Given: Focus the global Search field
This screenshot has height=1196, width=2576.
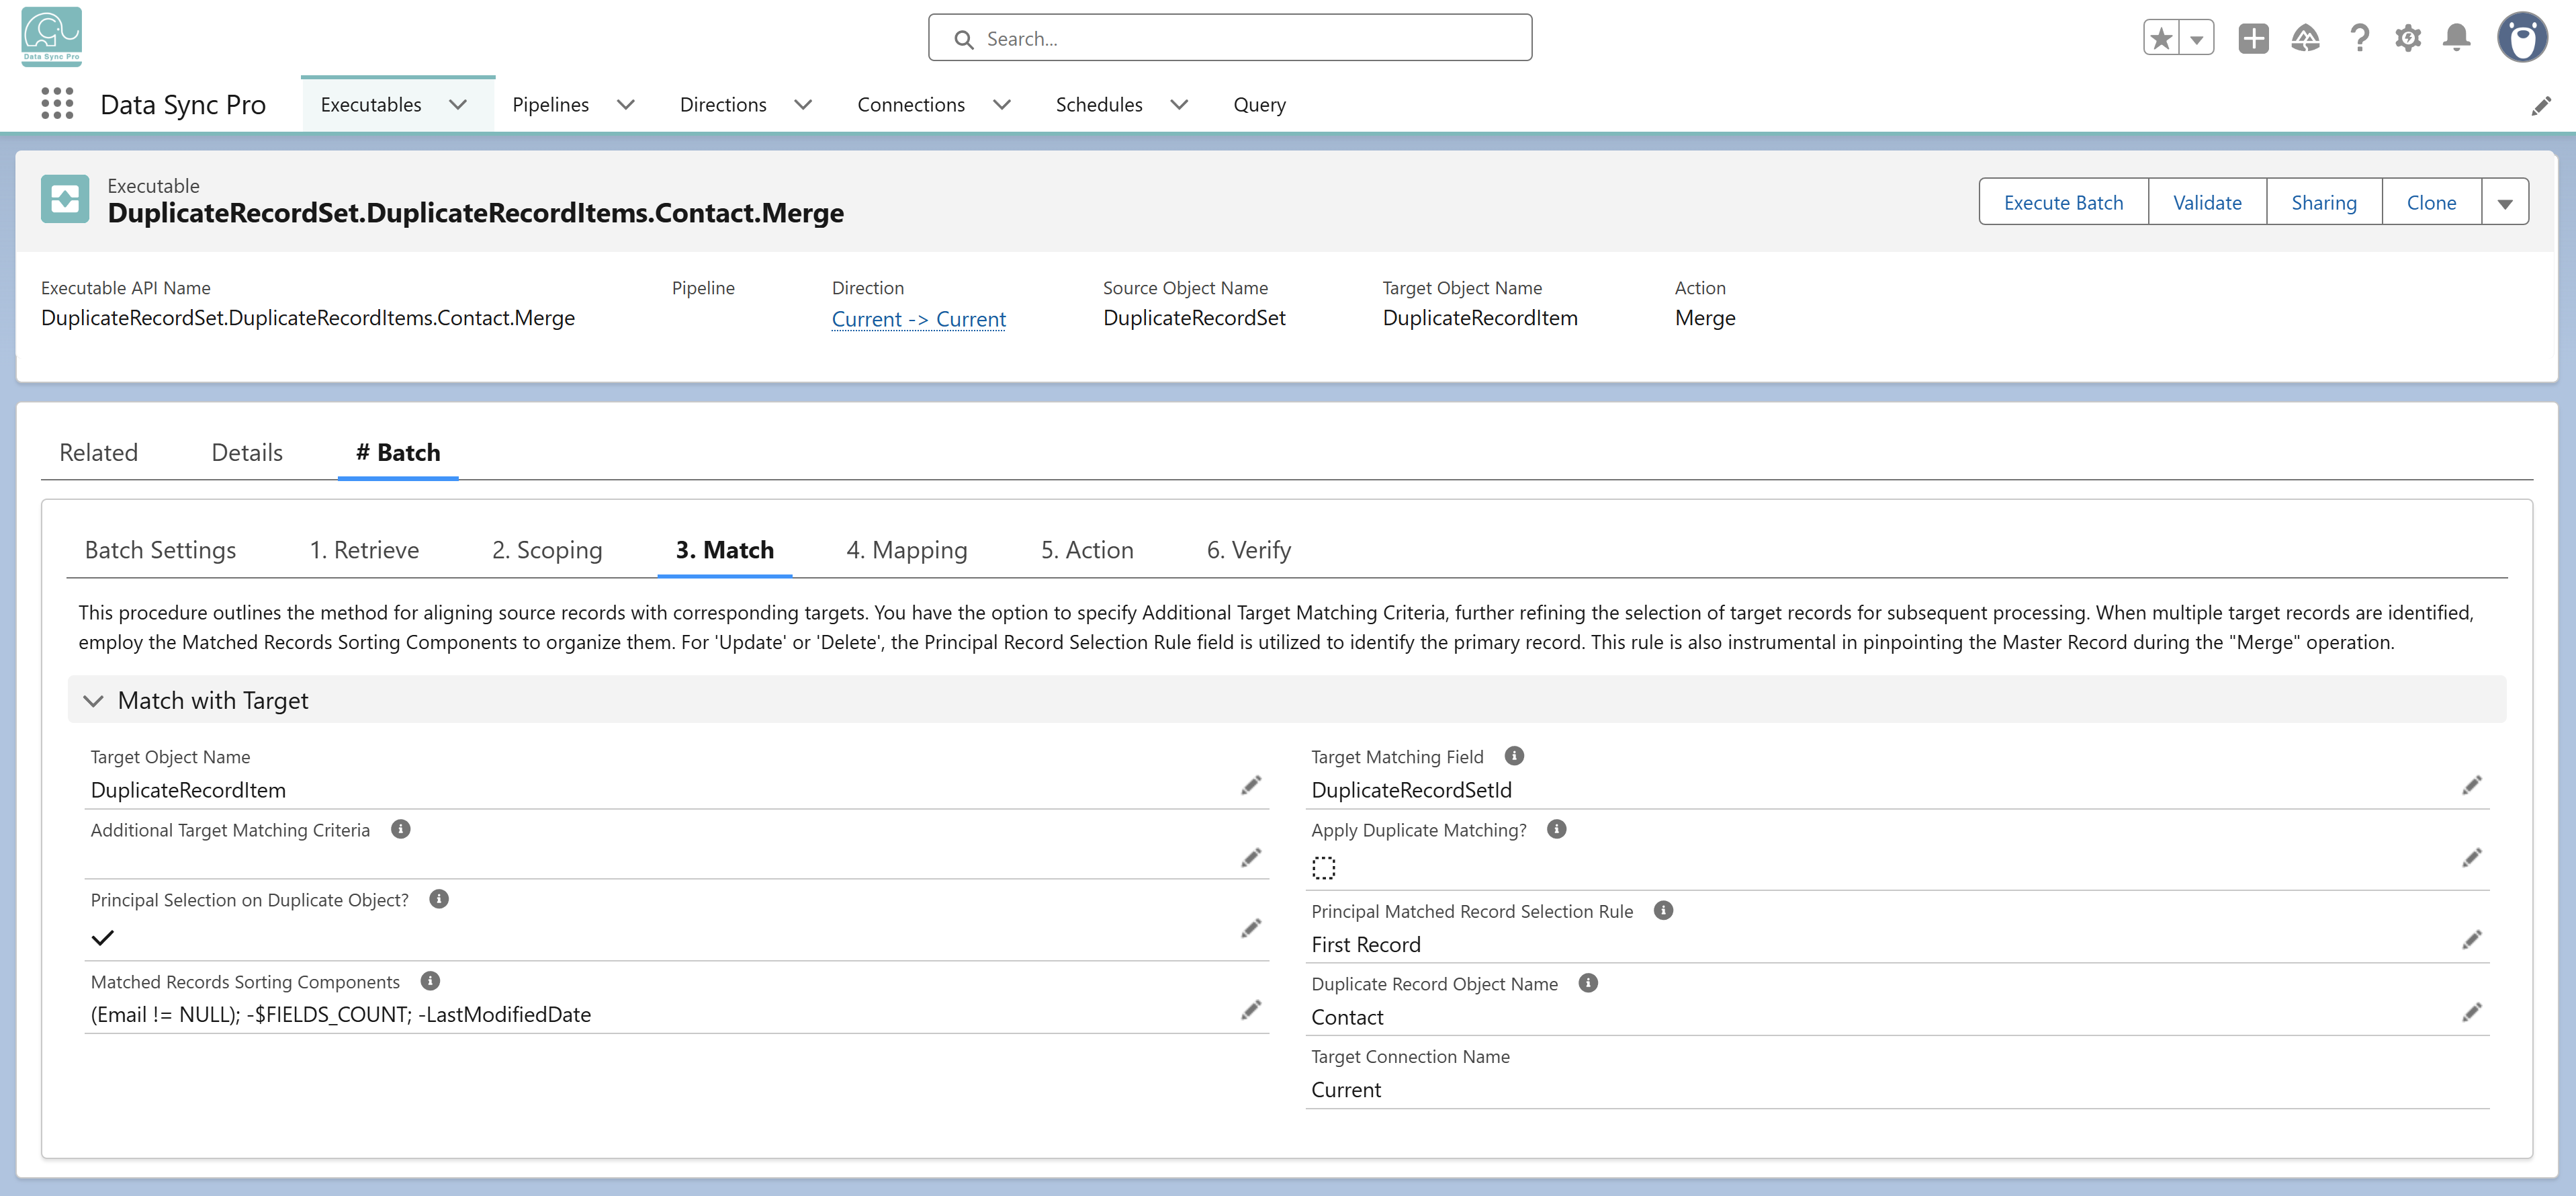Looking at the screenshot, I should [x=1230, y=38].
